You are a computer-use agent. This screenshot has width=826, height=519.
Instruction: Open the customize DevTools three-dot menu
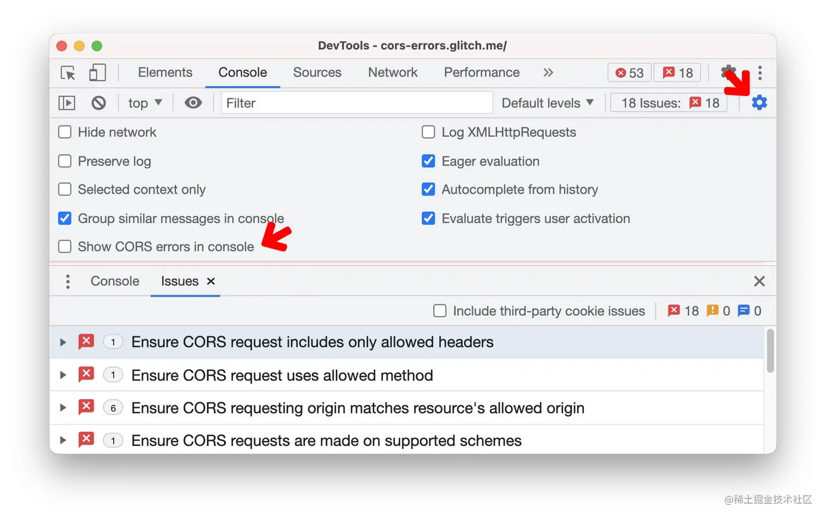[x=760, y=73]
